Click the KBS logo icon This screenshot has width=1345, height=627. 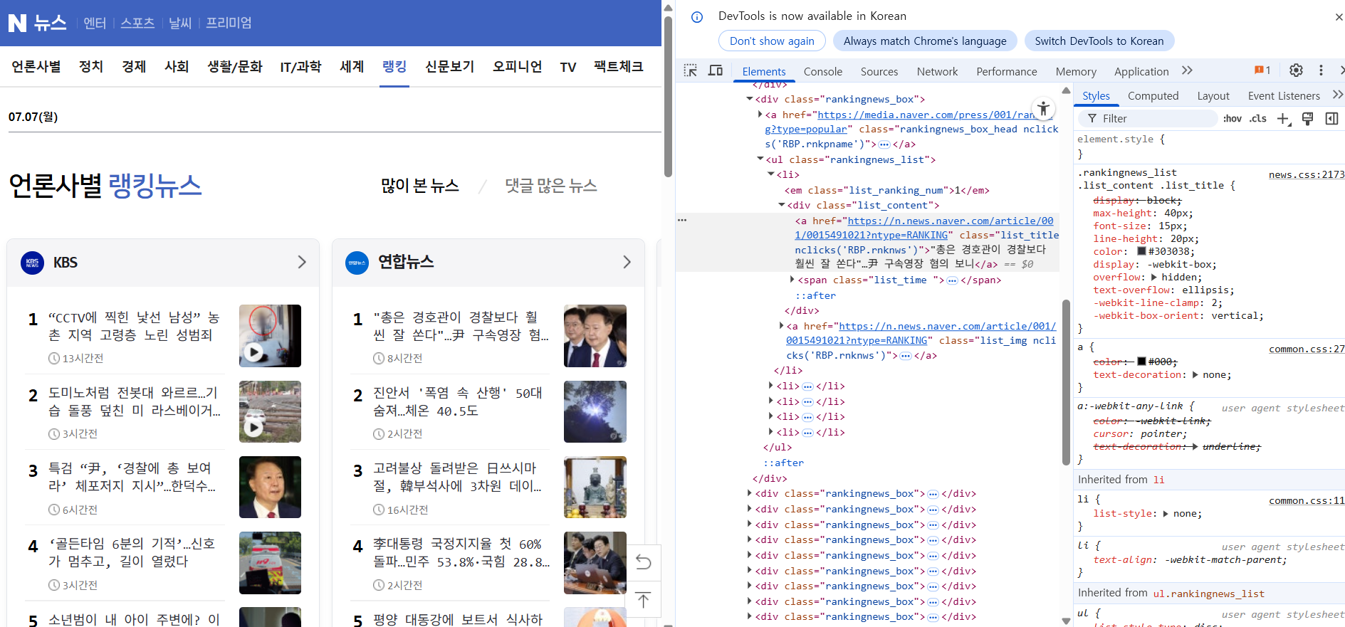click(x=32, y=263)
